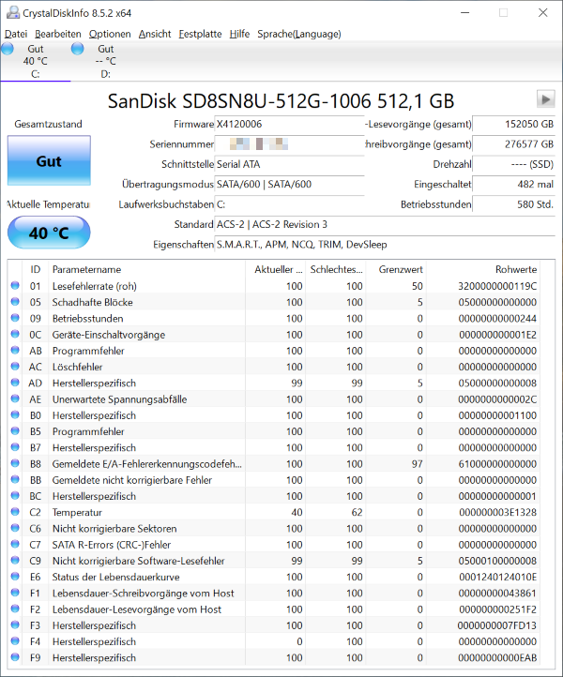Click status dot of Status der Lebensdauerkurve row

pos(15,577)
